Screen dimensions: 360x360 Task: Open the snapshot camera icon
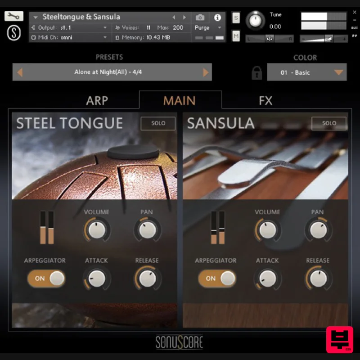[201, 17]
